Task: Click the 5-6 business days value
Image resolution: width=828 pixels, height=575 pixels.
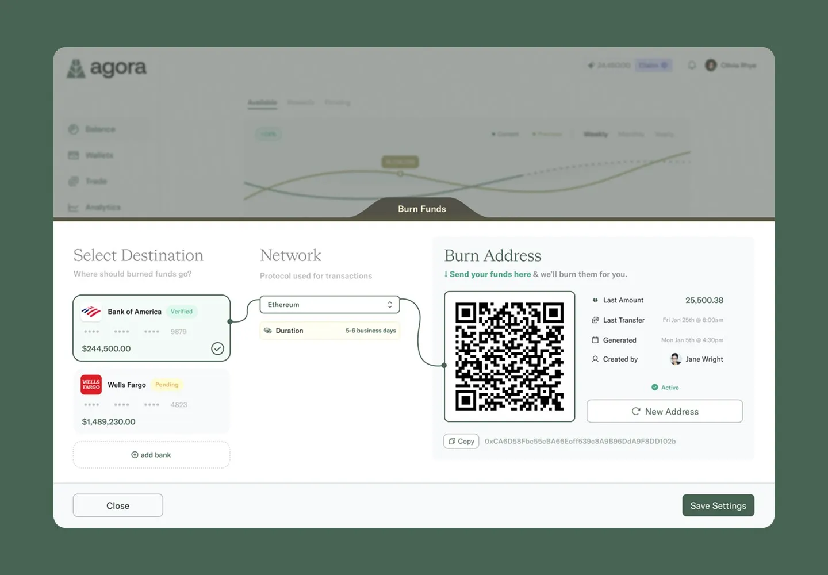Action: [x=371, y=331]
